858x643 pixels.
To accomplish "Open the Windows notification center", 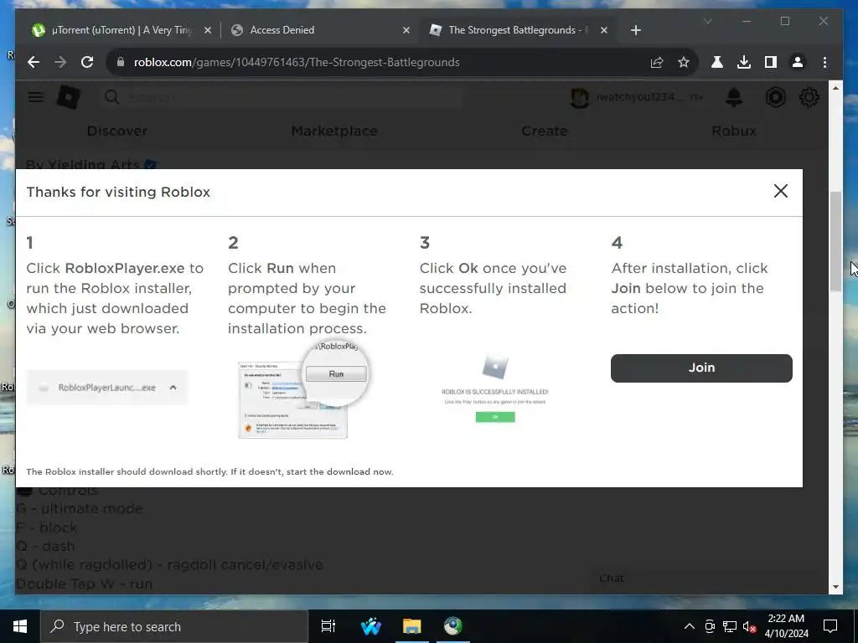I will point(830,626).
